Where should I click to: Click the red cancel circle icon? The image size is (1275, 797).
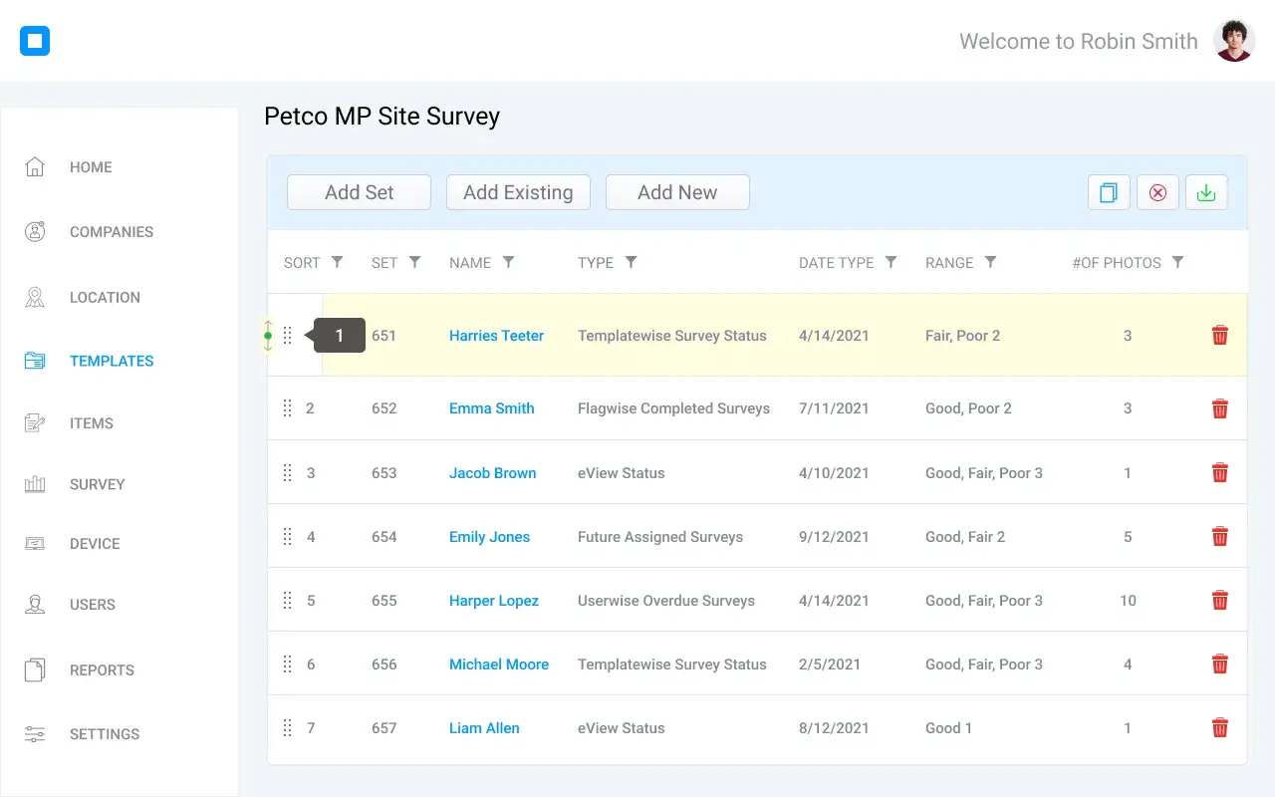pyautogui.click(x=1157, y=193)
